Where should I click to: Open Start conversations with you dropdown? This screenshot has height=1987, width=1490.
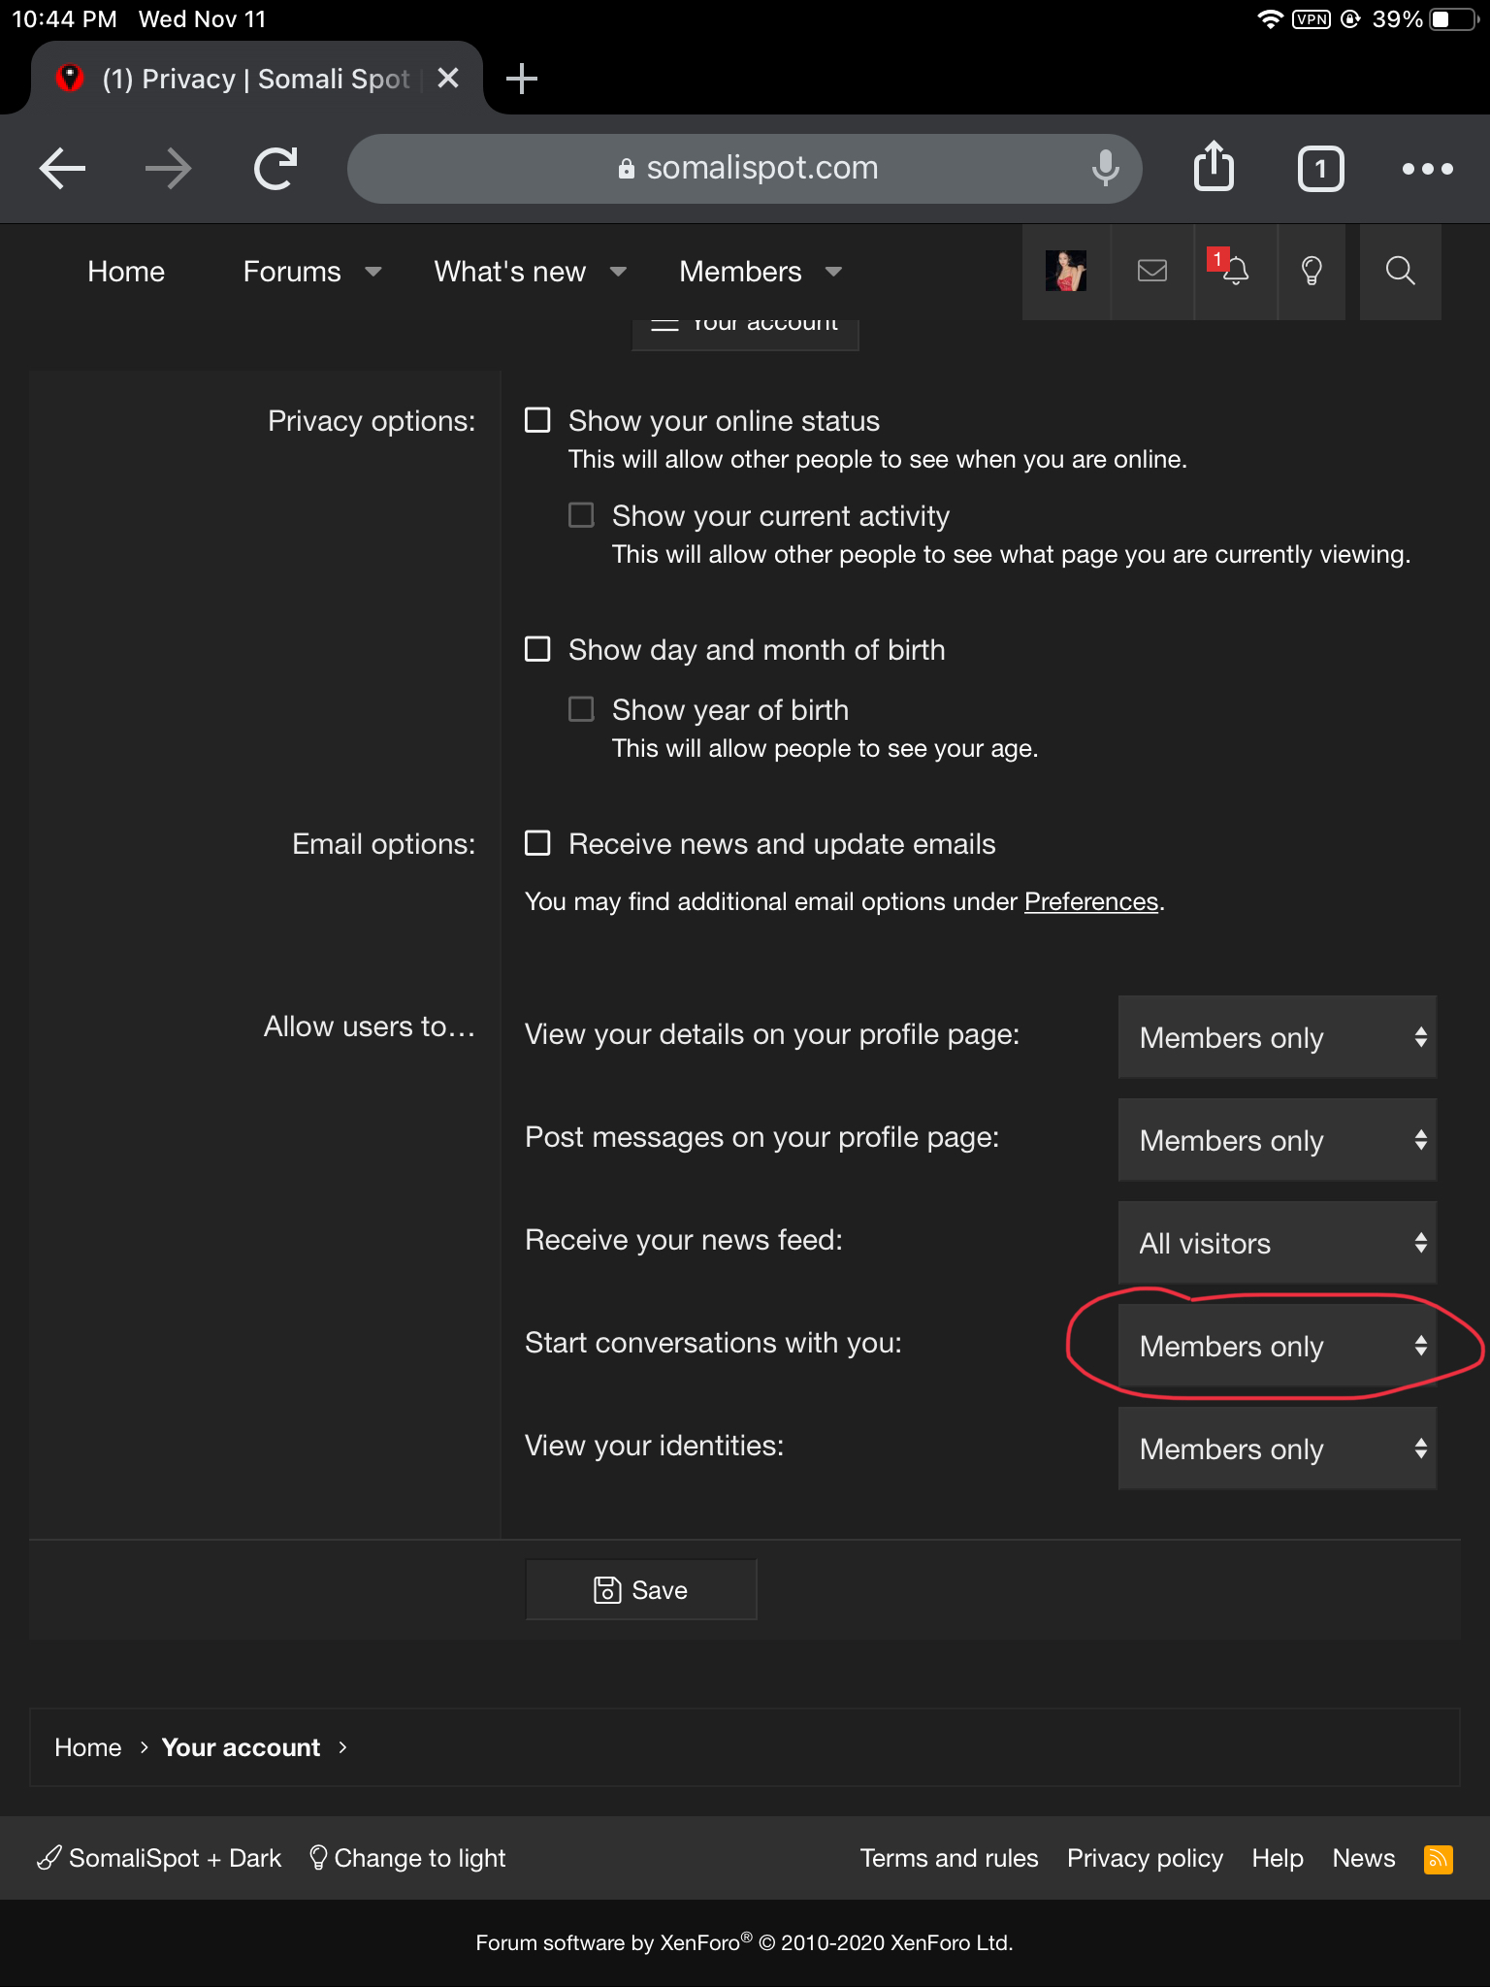click(x=1277, y=1346)
